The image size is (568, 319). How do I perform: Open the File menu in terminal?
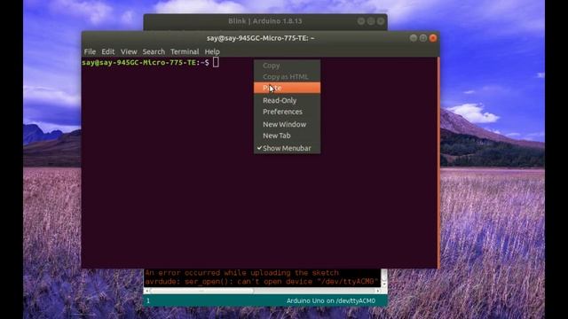[x=90, y=51]
